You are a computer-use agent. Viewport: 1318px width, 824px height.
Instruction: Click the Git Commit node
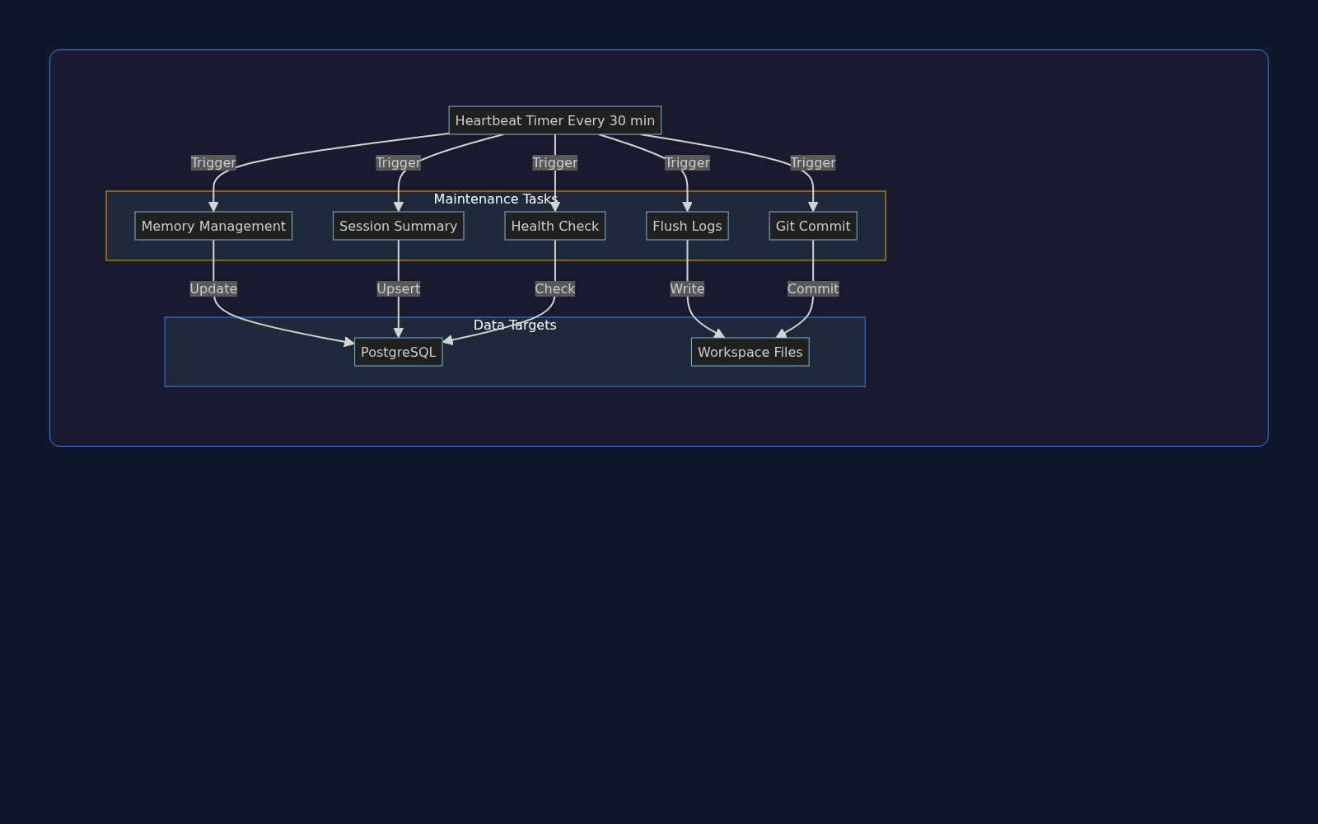(812, 226)
